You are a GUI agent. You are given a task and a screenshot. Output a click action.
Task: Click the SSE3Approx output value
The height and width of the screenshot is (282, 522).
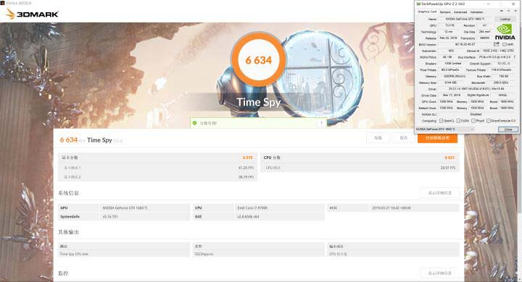pos(204,254)
